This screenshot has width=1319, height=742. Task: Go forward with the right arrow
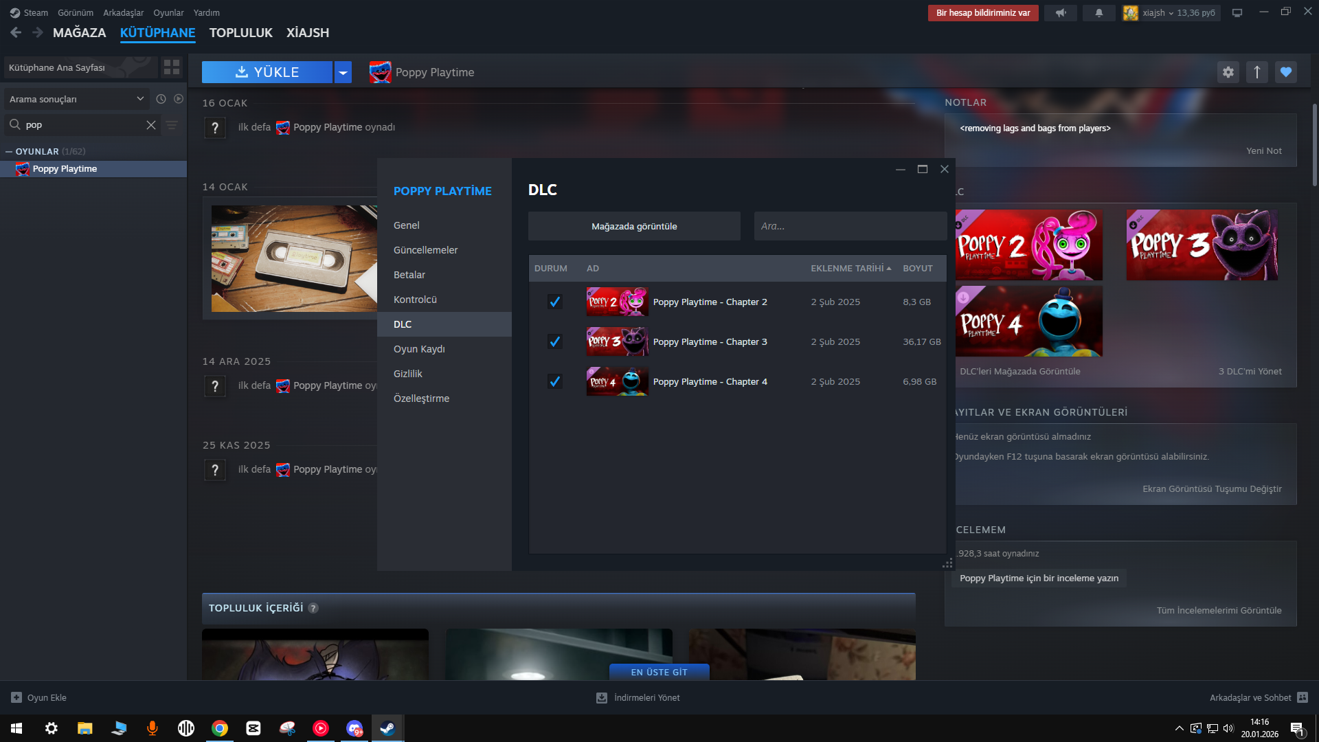point(38,32)
